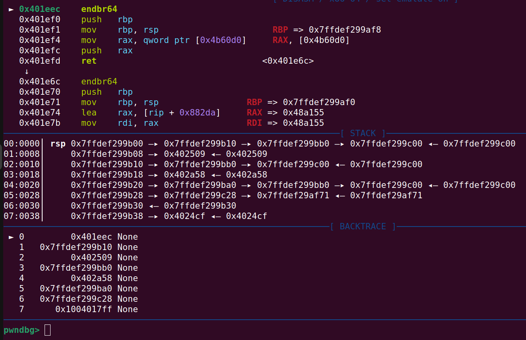
Task: Click the 0x7ffdef29af71 pointer on stack row 05:0028
Action: [293, 195]
